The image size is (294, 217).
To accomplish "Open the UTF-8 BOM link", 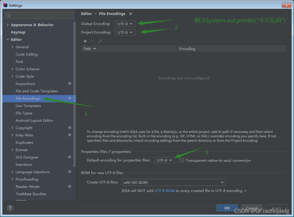I will coord(164,191).
